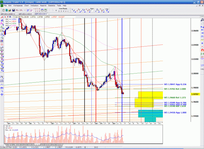Click the FIB T toolbar icon
204x149 pixels.
click(x=107, y=10)
